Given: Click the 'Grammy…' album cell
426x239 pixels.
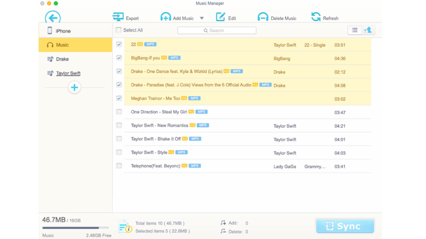Looking at the screenshot, I should (315, 167).
